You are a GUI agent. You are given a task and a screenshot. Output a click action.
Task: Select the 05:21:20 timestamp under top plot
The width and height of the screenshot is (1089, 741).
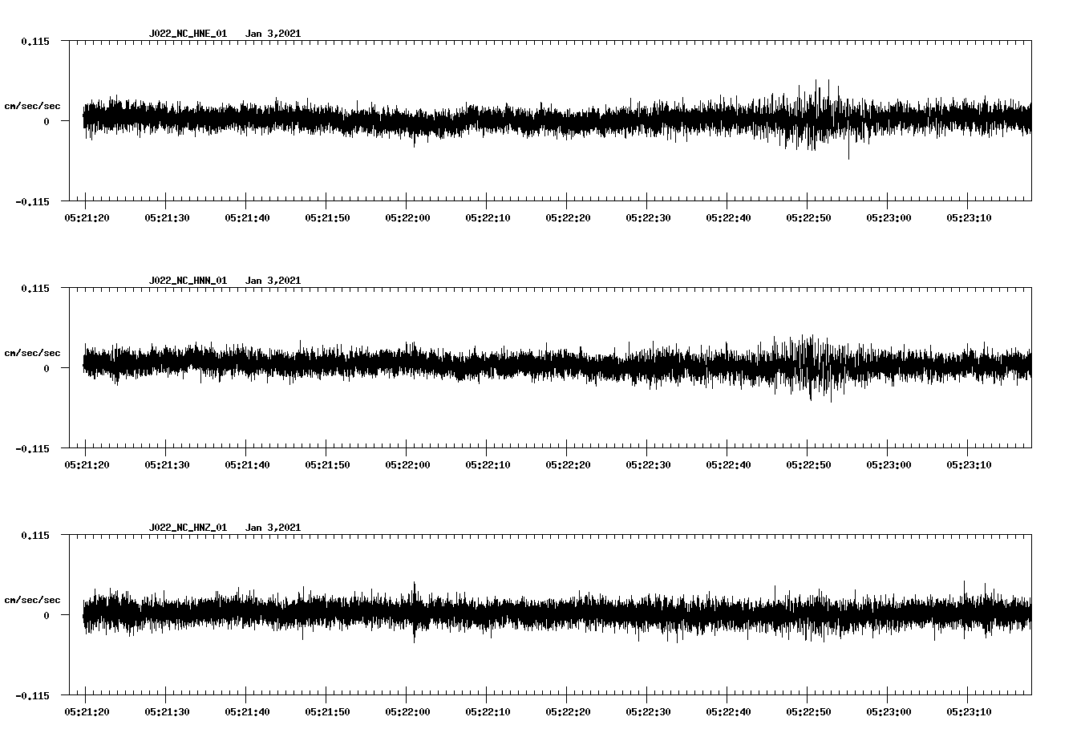coord(88,216)
